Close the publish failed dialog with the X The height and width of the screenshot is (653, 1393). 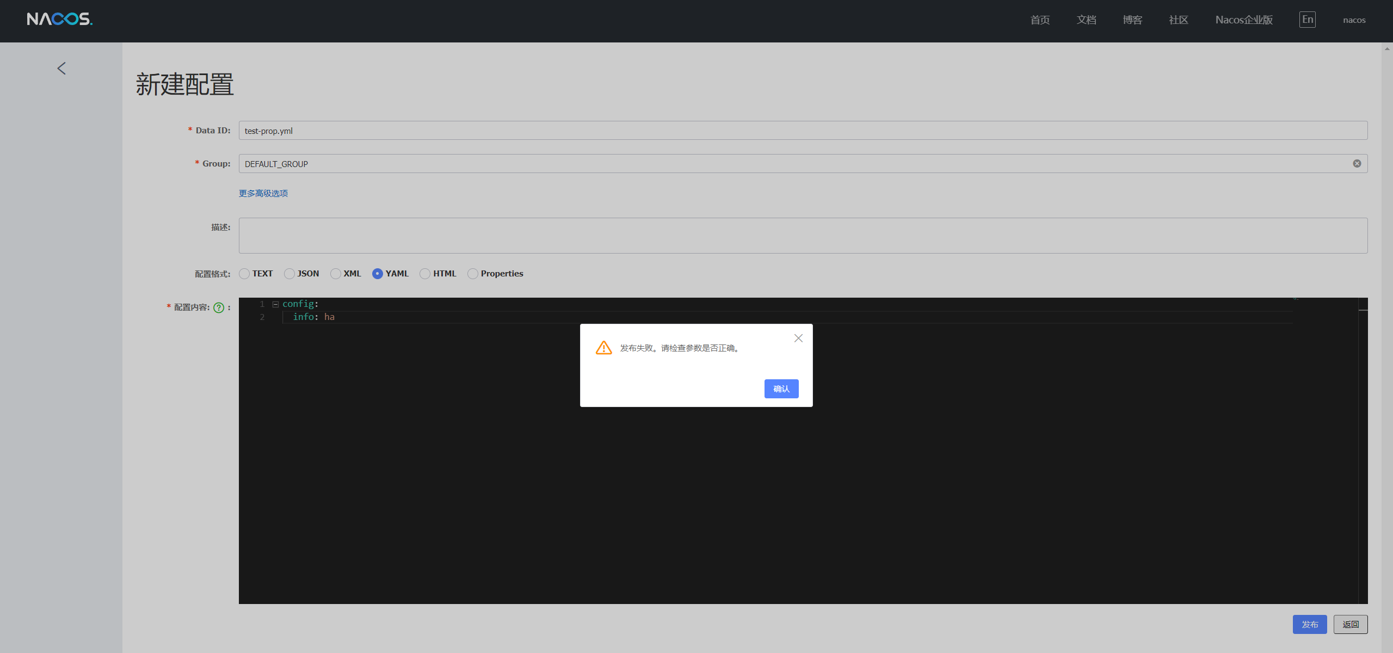pyautogui.click(x=798, y=338)
